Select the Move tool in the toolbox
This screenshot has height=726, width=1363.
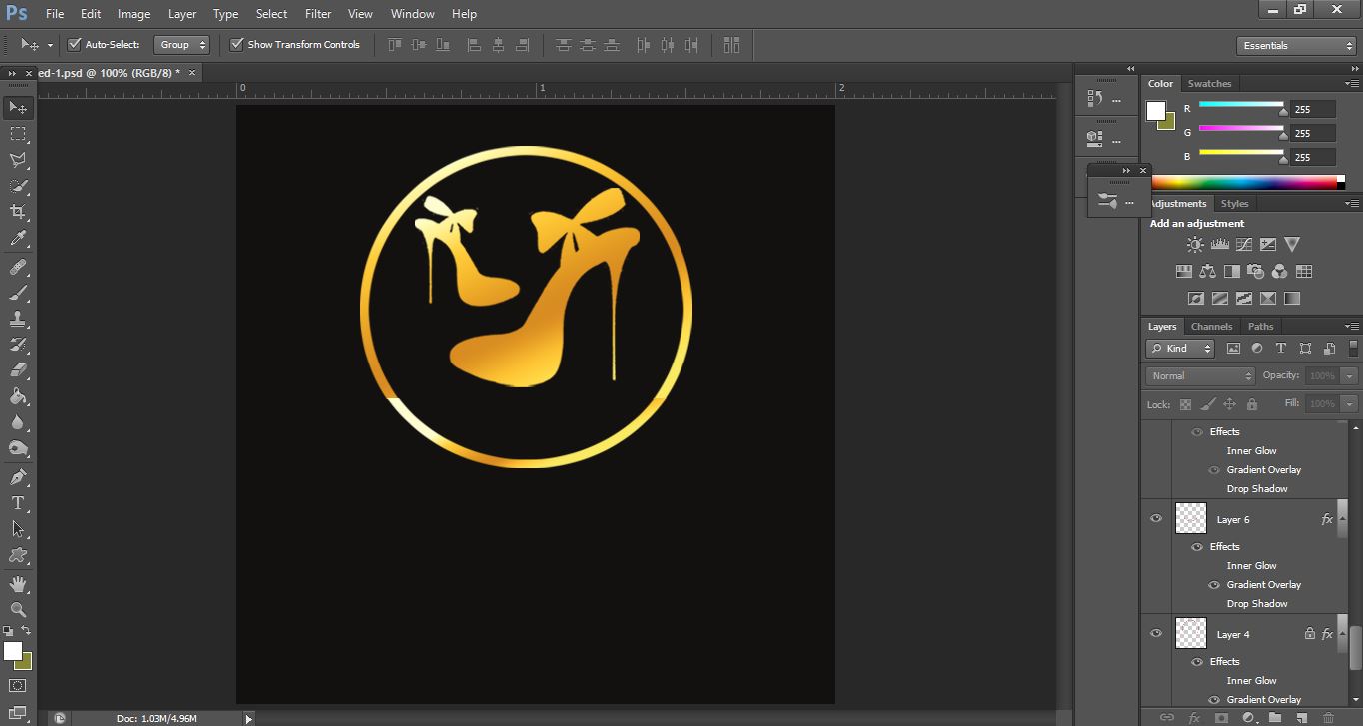pyautogui.click(x=18, y=107)
